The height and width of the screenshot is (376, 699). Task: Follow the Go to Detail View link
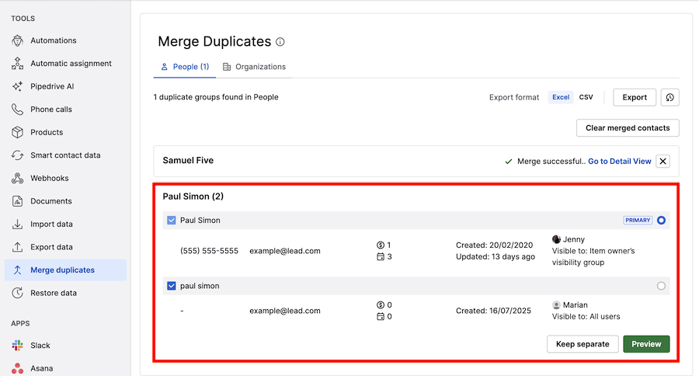pyautogui.click(x=620, y=162)
